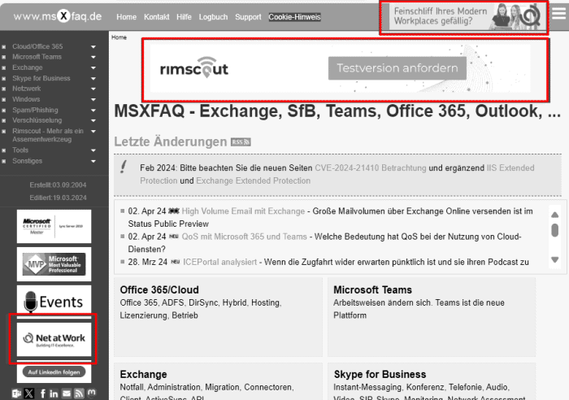
Task: Open the Events microphone banner
Action: 54,302
